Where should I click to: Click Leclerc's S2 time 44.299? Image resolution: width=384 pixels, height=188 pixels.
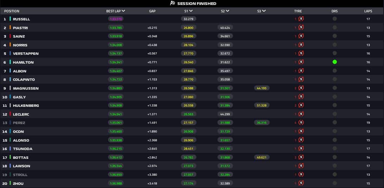225,114
